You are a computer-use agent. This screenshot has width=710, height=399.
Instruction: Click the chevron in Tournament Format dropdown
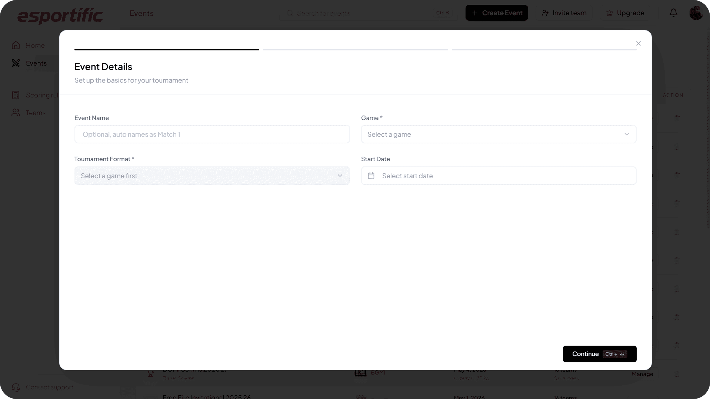(x=340, y=176)
